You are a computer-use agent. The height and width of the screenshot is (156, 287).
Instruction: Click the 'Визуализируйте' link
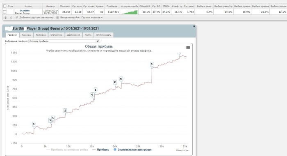[70, 17]
